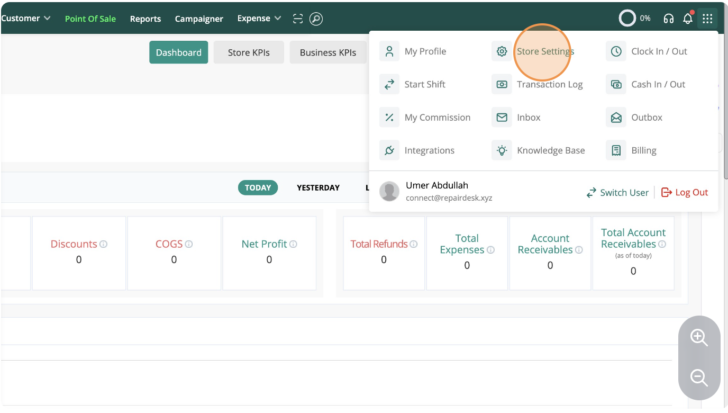Open the Campaigner menu item

[x=199, y=19]
